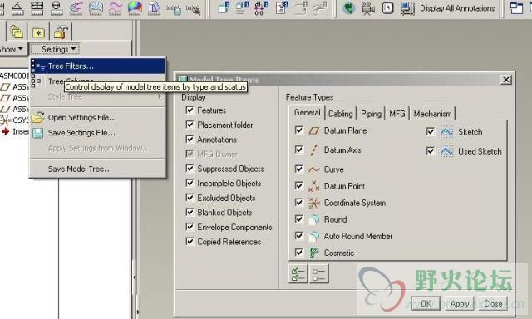The width and height of the screenshot is (532, 319).
Task: Choose Open Settings File menu entry
Action: pos(98,118)
